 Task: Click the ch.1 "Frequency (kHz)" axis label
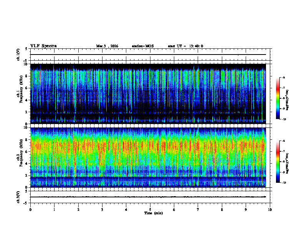tap(21, 89)
